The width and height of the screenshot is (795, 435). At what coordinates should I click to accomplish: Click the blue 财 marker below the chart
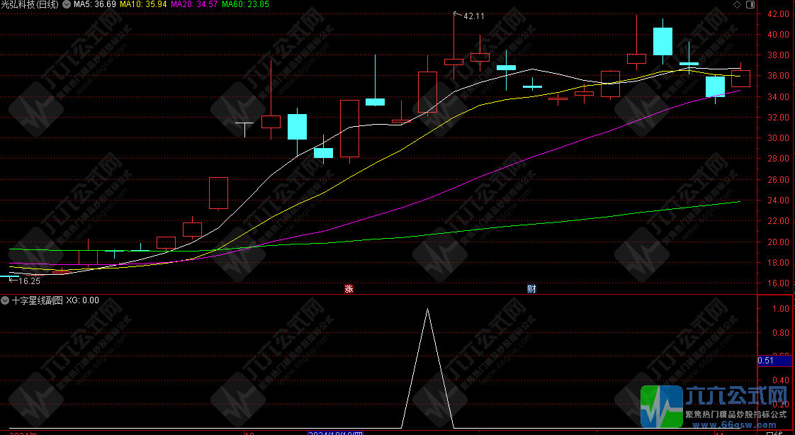click(531, 289)
